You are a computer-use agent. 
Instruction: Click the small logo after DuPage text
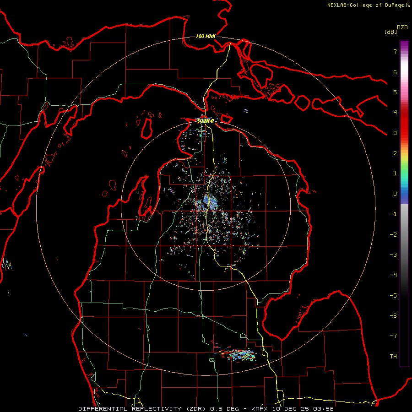coord(408,5)
